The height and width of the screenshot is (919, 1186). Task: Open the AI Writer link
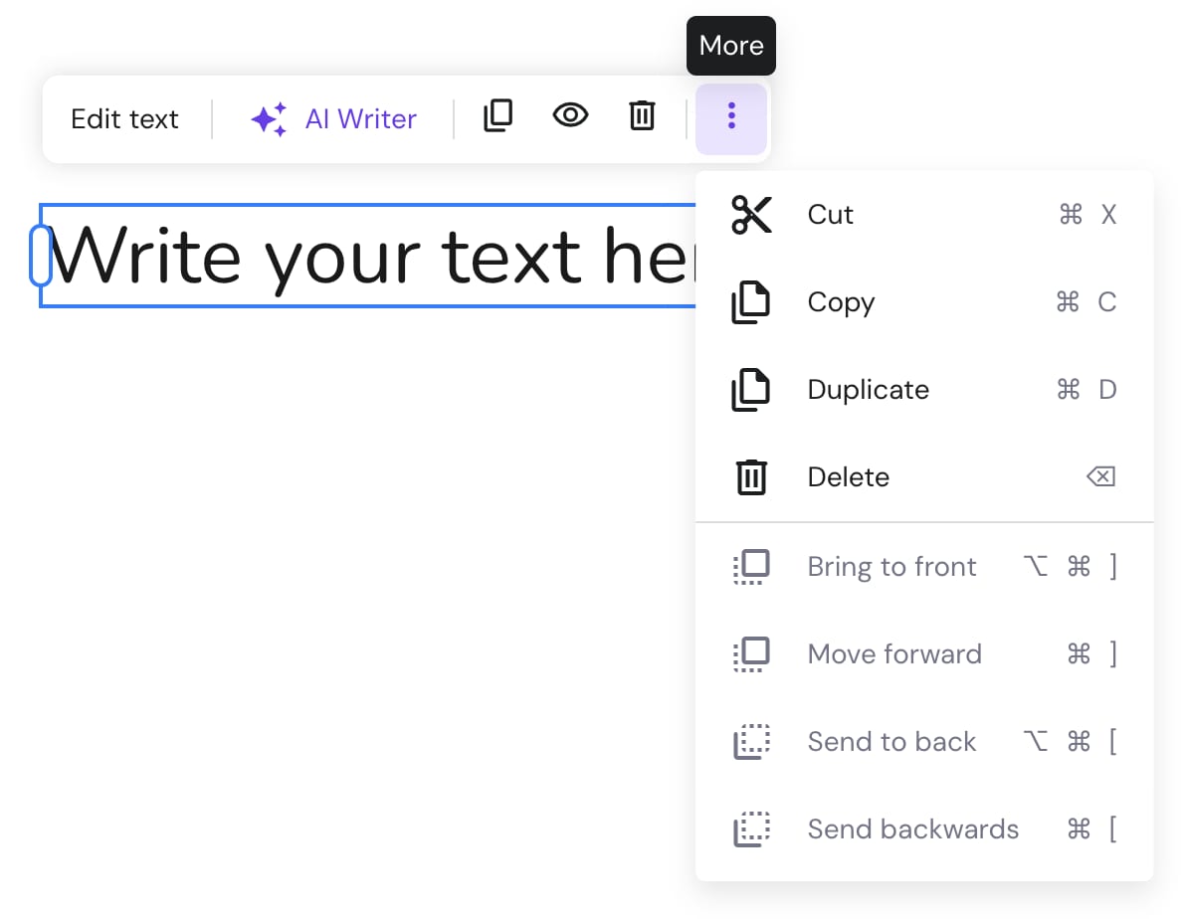pos(360,118)
